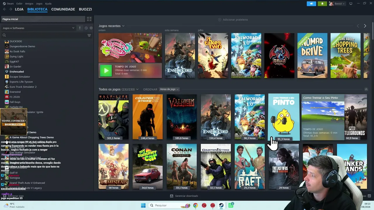
Task: Open the Windows Start menu
Action: click(143, 205)
